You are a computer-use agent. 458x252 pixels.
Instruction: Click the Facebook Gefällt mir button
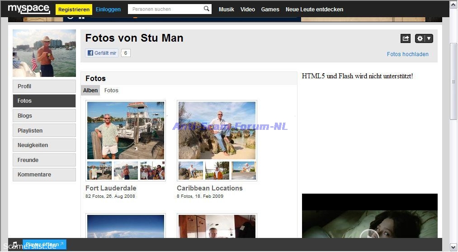[102, 53]
